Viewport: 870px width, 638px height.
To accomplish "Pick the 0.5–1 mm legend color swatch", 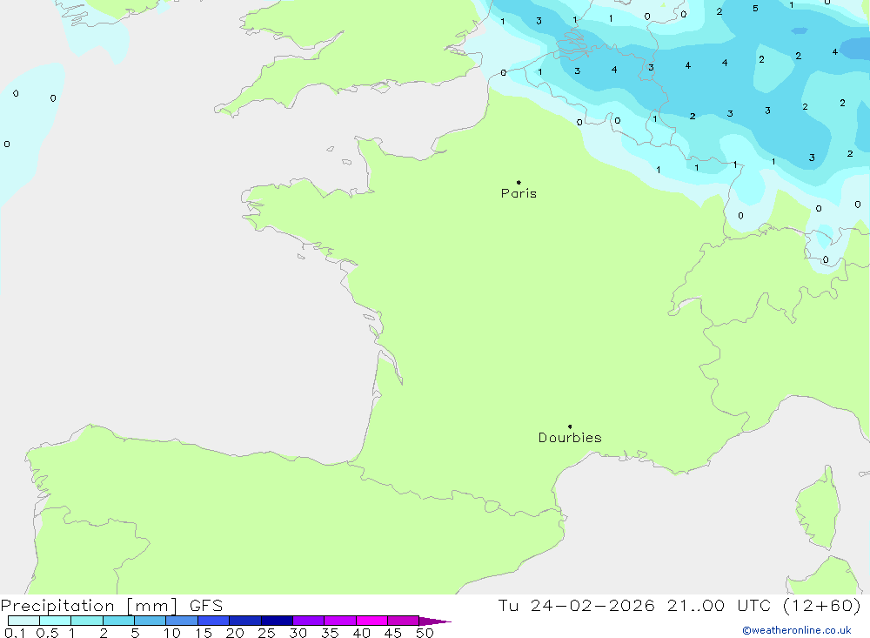I will click(56, 621).
